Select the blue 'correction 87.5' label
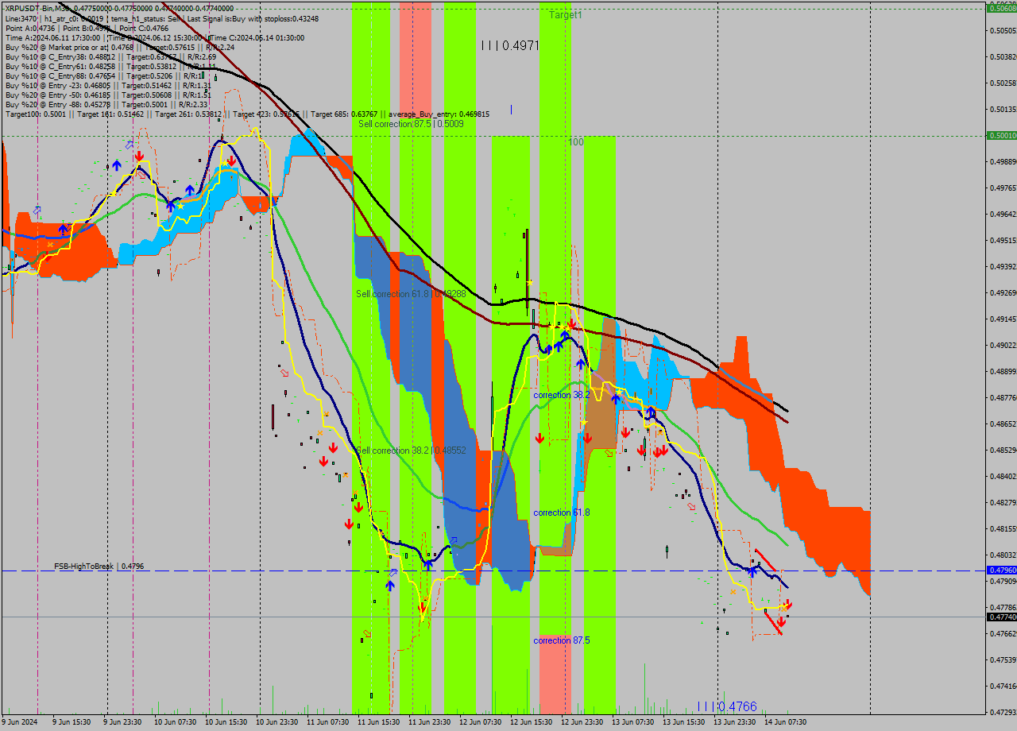The image size is (1017, 731). [x=562, y=640]
